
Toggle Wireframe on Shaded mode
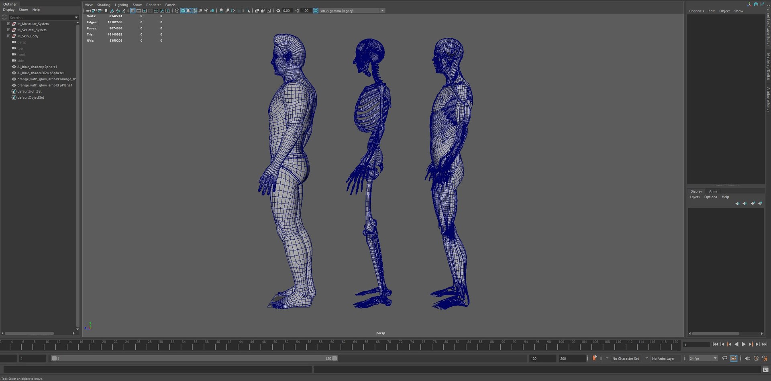[x=194, y=11]
